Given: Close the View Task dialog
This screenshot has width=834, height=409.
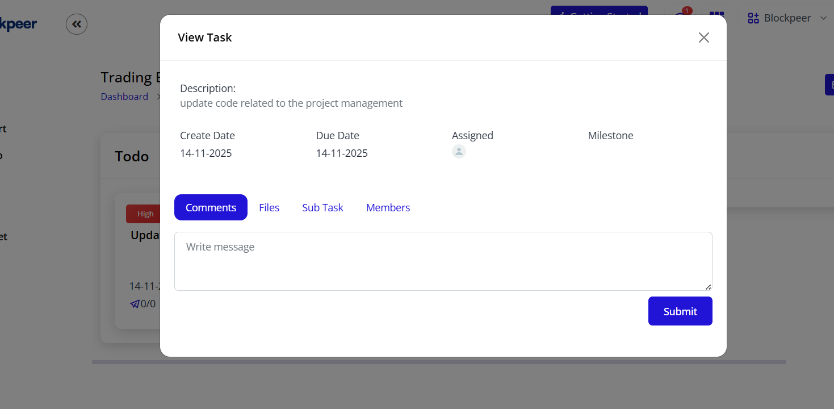Looking at the screenshot, I should tap(704, 37).
